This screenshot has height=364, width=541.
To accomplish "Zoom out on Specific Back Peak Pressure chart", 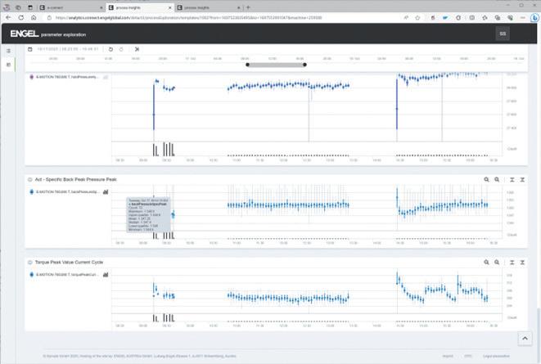I will (x=497, y=180).
